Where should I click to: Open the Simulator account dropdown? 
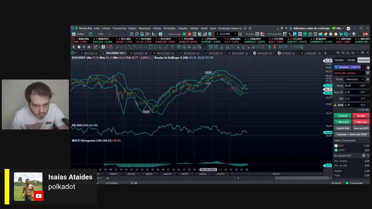click(x=363, y=67)
